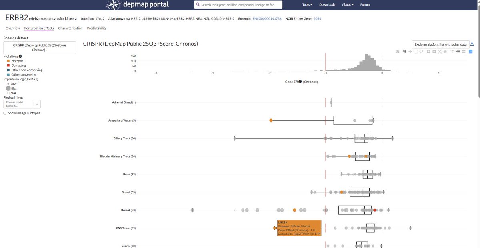This screenshot has height=248, width=480.
Task: Click the Biliary Tract (34) label
Action: tap(125, 138)
